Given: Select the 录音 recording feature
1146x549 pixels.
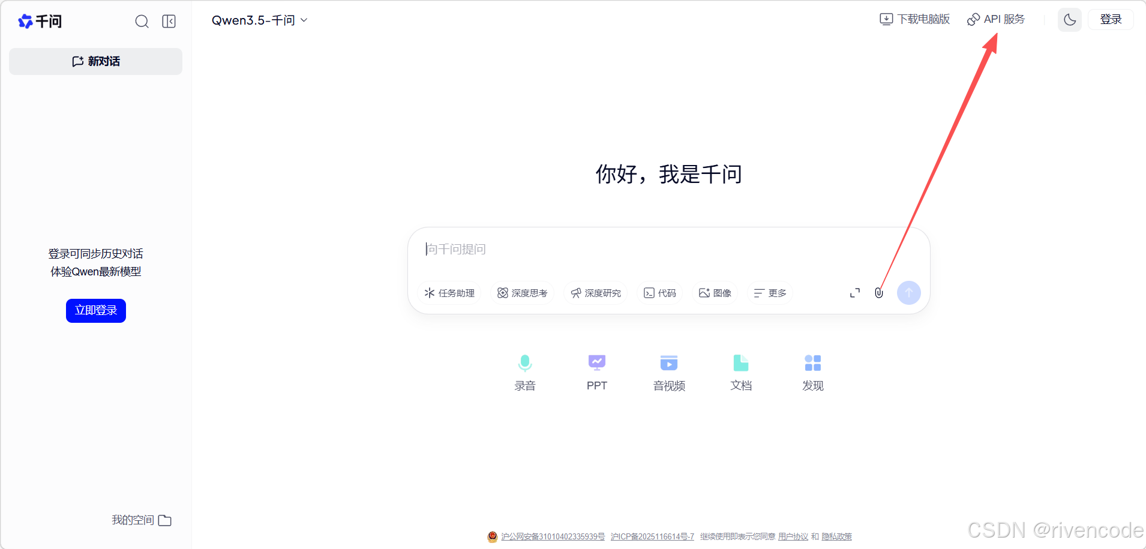Looking at the screenshot, I should pos(524,371).
